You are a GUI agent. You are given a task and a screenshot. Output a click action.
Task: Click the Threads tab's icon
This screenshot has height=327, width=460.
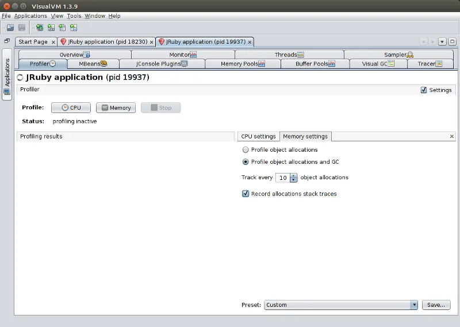pos(301,55)
